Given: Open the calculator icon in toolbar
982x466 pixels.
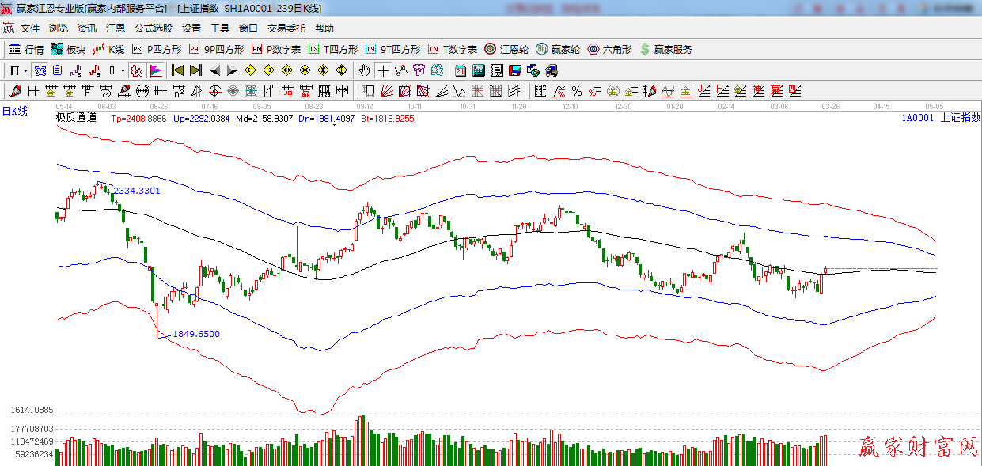Looking at the screenshot, I should coord(478,70).
